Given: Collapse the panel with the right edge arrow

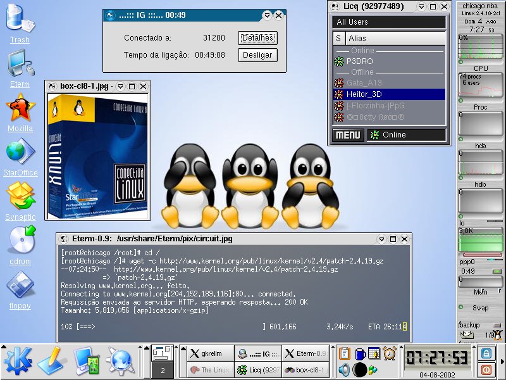Looking at the screenshot, I should tap(502, 361).
